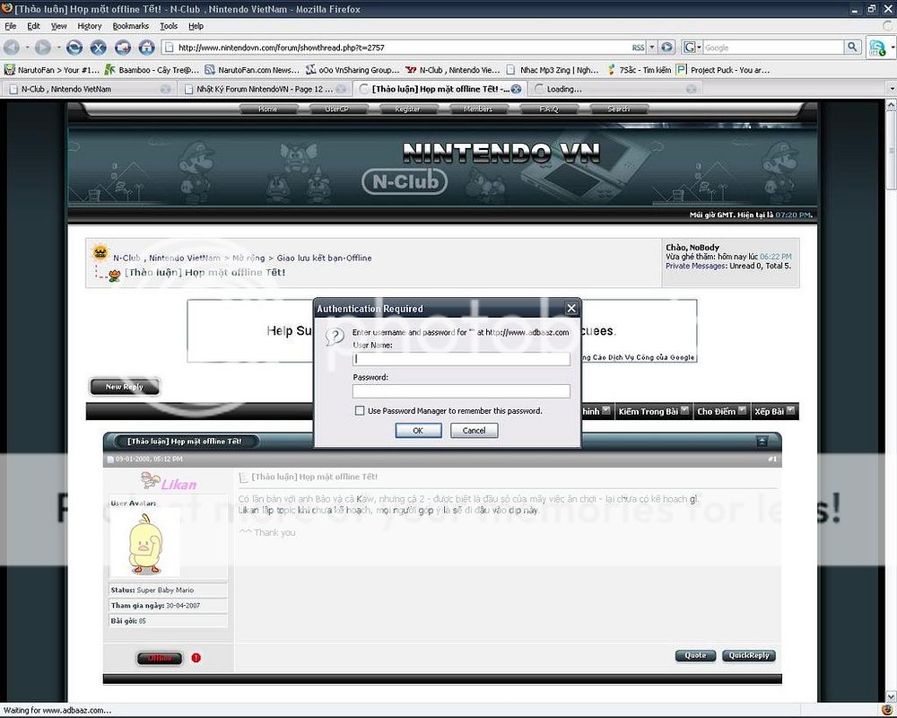Open the File menu
This screenshot has height=718, width=897.
click(10, 26)
